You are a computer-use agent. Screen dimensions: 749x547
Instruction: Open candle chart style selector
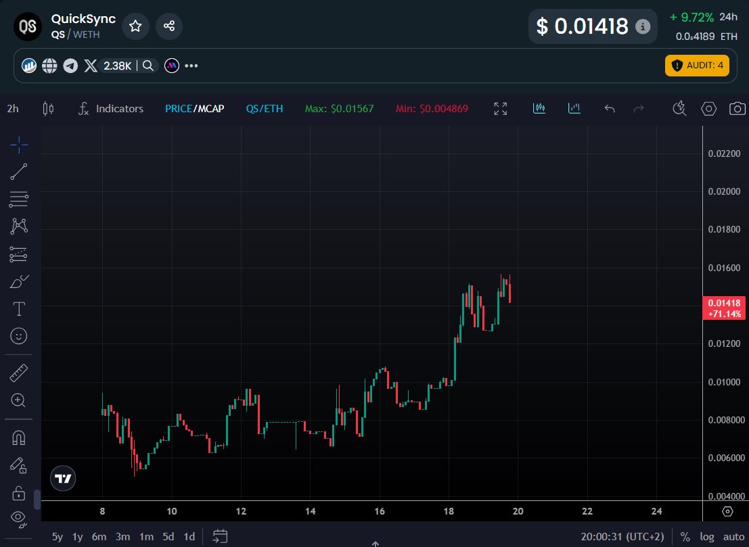click(x=48, y=109)
